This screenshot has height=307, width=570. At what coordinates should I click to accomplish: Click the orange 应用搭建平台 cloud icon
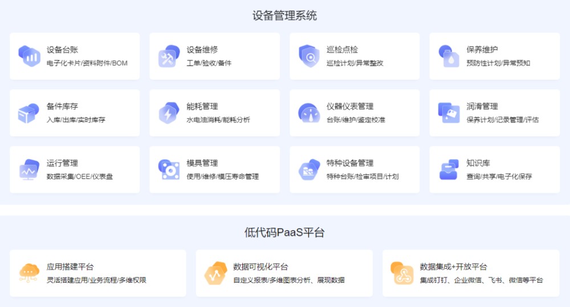(x=29, y=273)
